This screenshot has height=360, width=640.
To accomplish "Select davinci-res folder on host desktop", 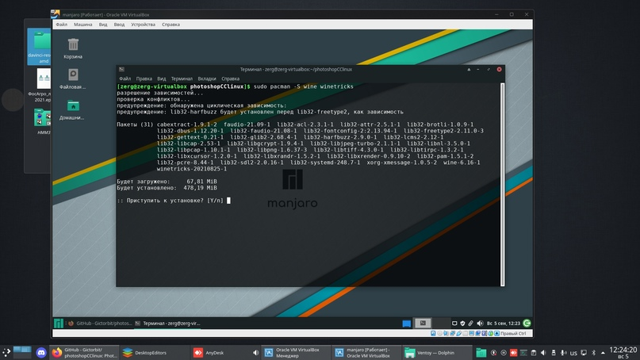I will [39, 47].
